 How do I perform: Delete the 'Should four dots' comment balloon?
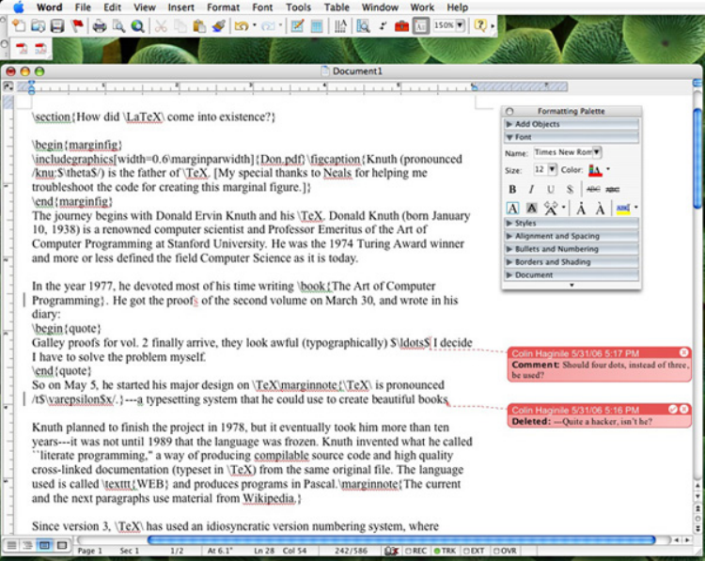(684, 352)
